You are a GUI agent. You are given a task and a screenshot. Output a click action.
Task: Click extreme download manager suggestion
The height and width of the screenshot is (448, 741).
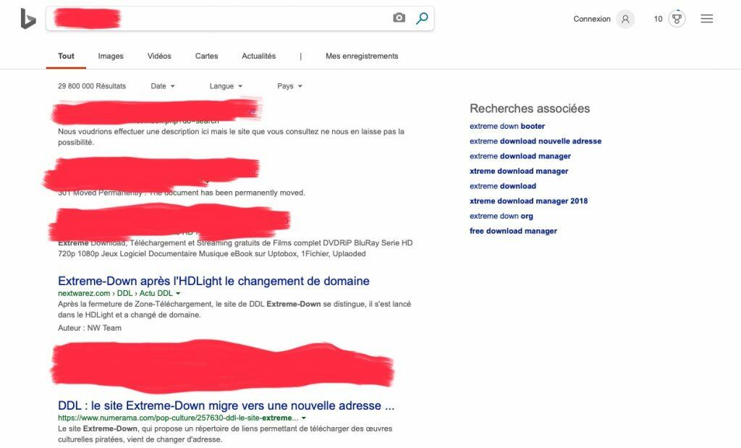(520, 156)
